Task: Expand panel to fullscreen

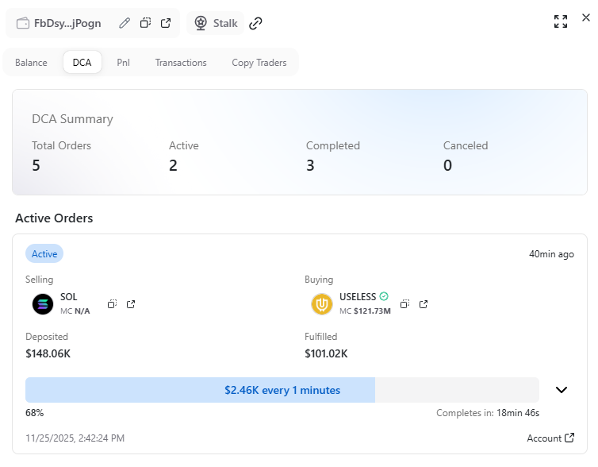Action: (x=561, y=21)
